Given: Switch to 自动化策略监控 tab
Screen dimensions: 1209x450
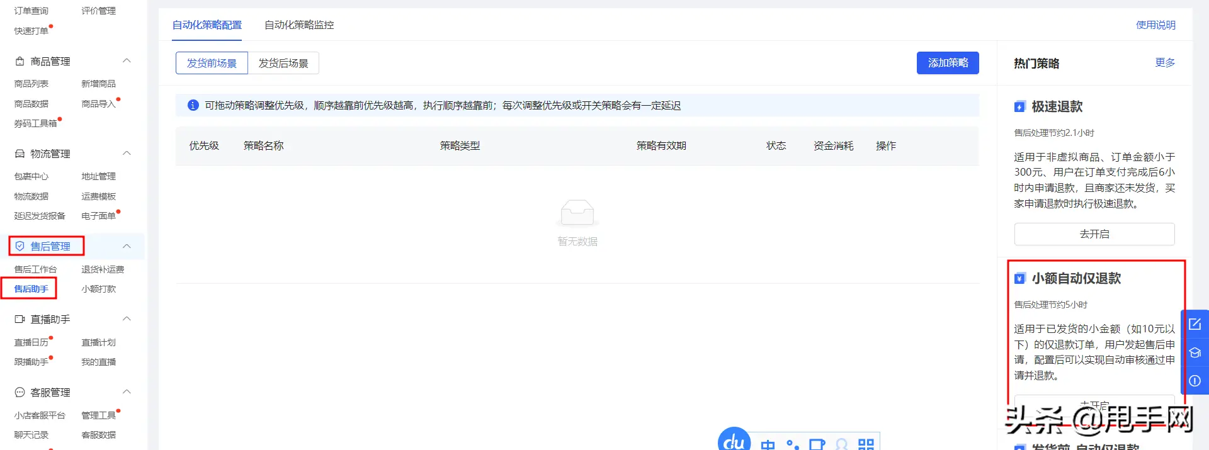Looking at the screenshot, I should 299,25.
